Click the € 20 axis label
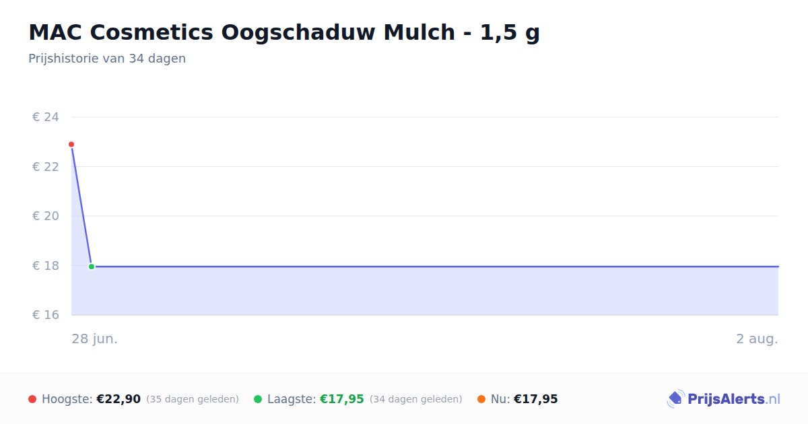808x424 pixels. click(x=46, y=216)
